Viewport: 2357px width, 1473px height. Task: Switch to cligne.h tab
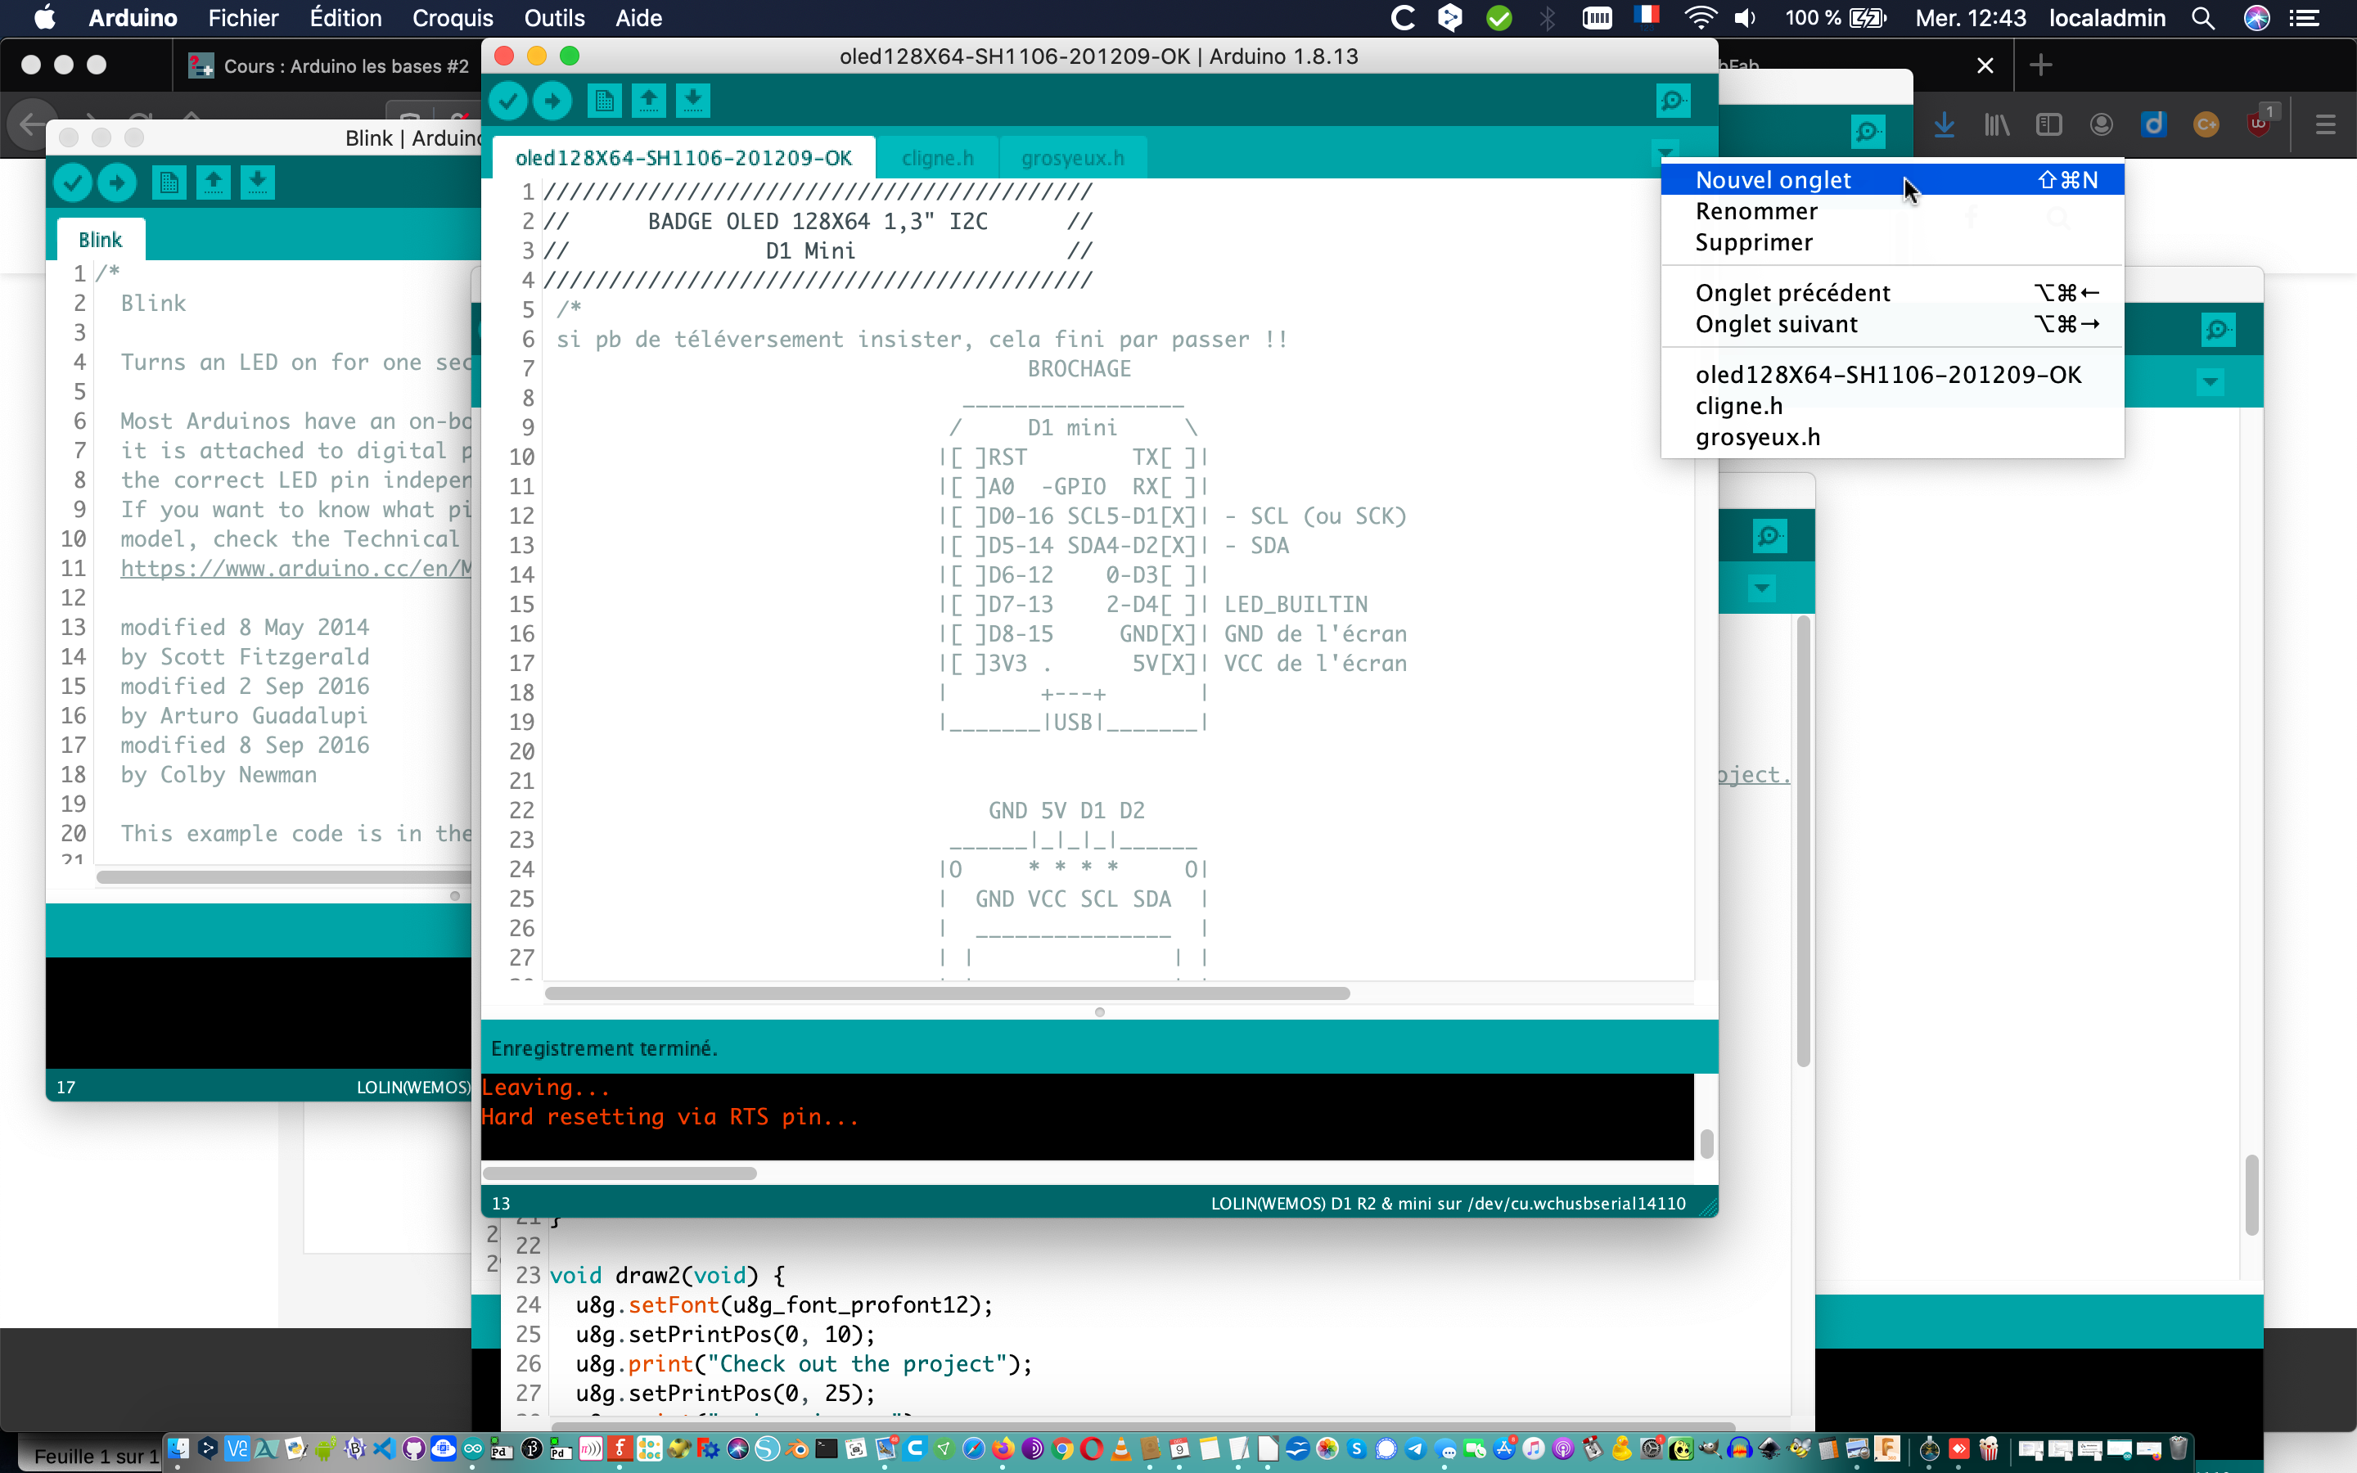click(937, 158)
